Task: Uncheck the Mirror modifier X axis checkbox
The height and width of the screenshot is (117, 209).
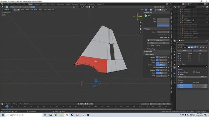Action: pyautogui.click(x=179, y=56)
